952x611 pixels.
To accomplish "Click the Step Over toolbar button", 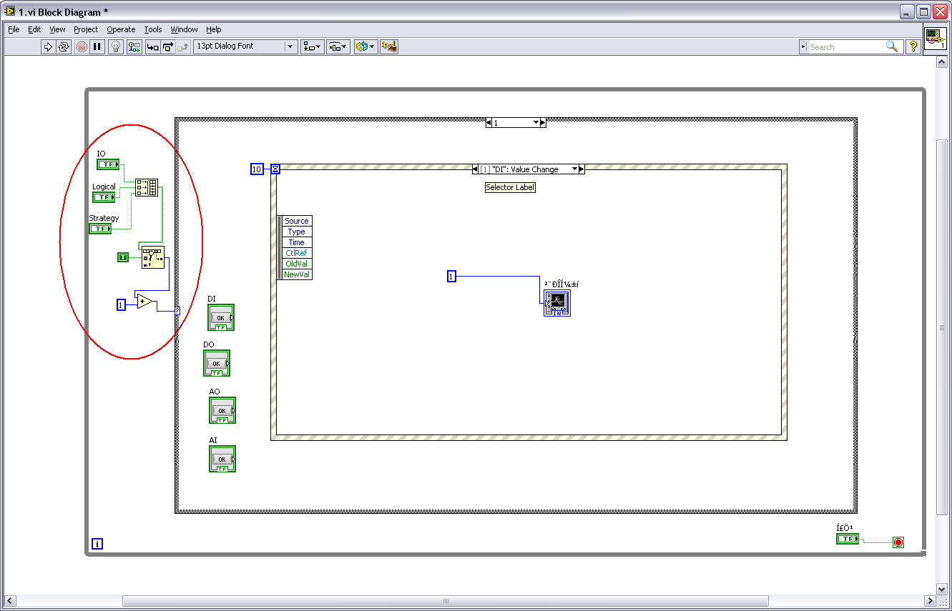I will coord(168,46).
